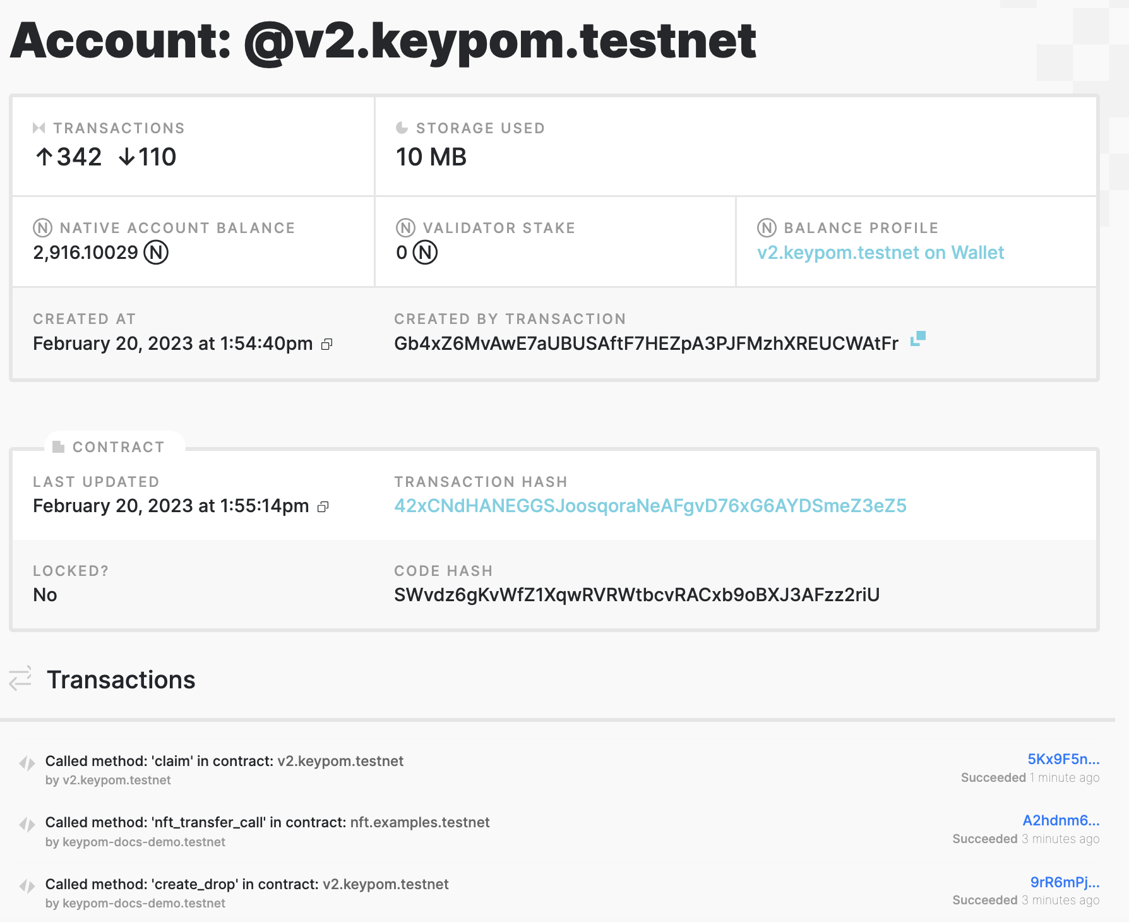Click the Transactions section arrows icon

[x=20, y=679]
